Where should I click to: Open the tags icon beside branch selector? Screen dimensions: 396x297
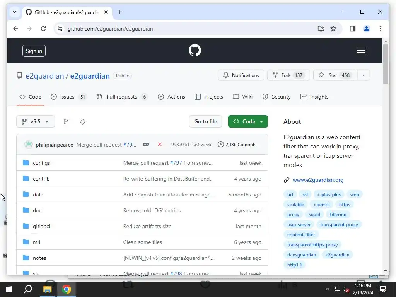[82, 121]
